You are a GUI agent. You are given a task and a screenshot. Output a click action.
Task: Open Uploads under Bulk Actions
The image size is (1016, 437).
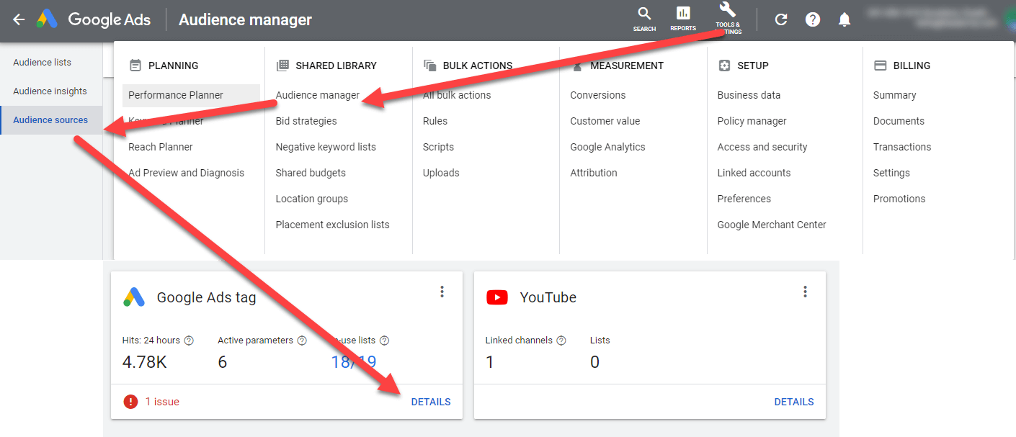click(441, 173)
